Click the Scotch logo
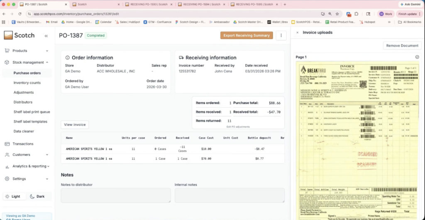 pyautogui.click(x=19, y=35)
